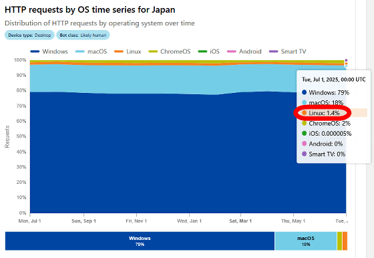The width and height of the screenshot is (374, 258).
Task: Select the Windows 79% segment in summary bar
Action: [140, 241]
